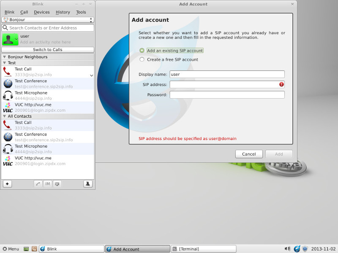Click the Test Call phone icon under All Contacts
This screenshot has width=338, height=253.
[7, 125]
